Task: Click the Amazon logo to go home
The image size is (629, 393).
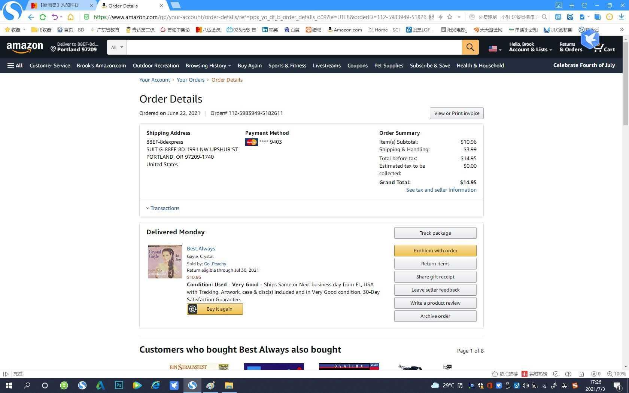Action: tap(25, 47)
